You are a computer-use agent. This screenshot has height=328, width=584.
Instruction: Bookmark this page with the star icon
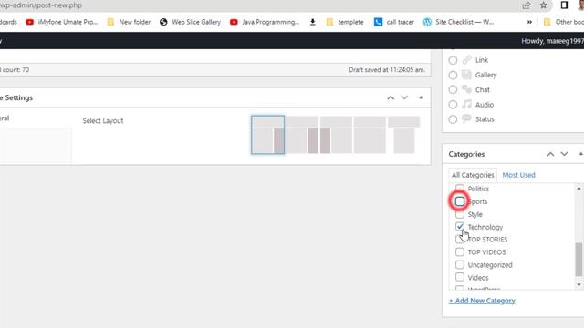tap(544, 5)
